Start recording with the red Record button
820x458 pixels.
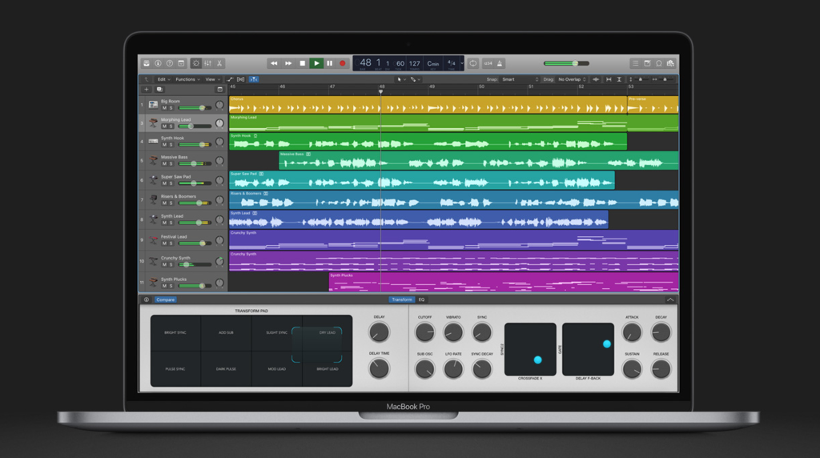pyautogui.click(x=343, y=63)
